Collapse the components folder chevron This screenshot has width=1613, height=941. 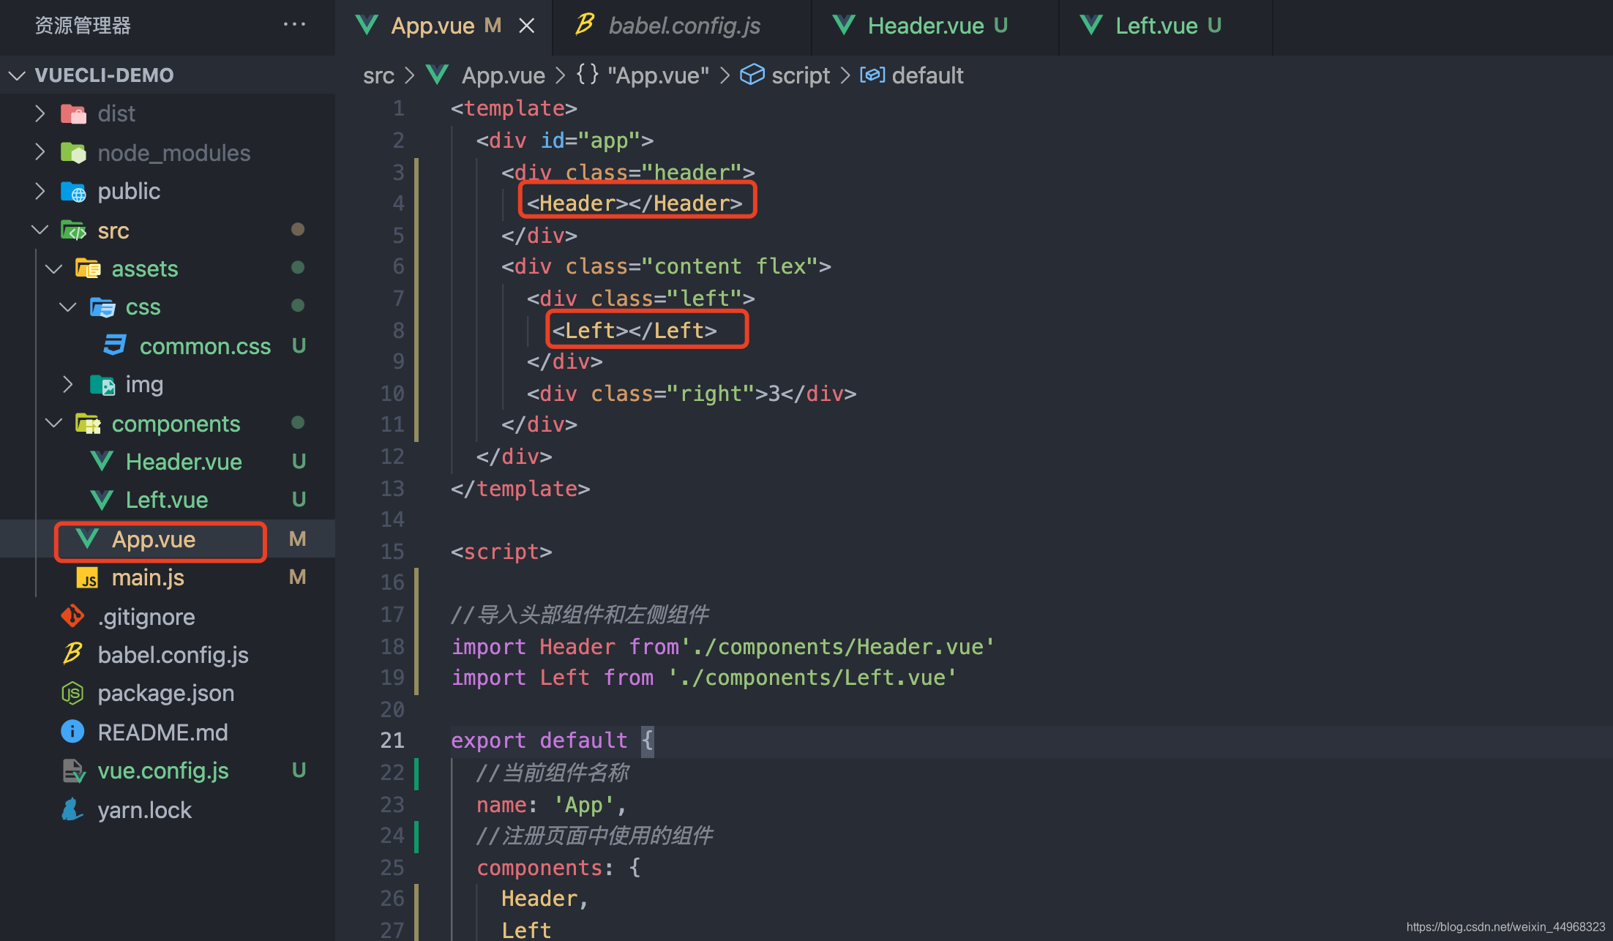54,424
